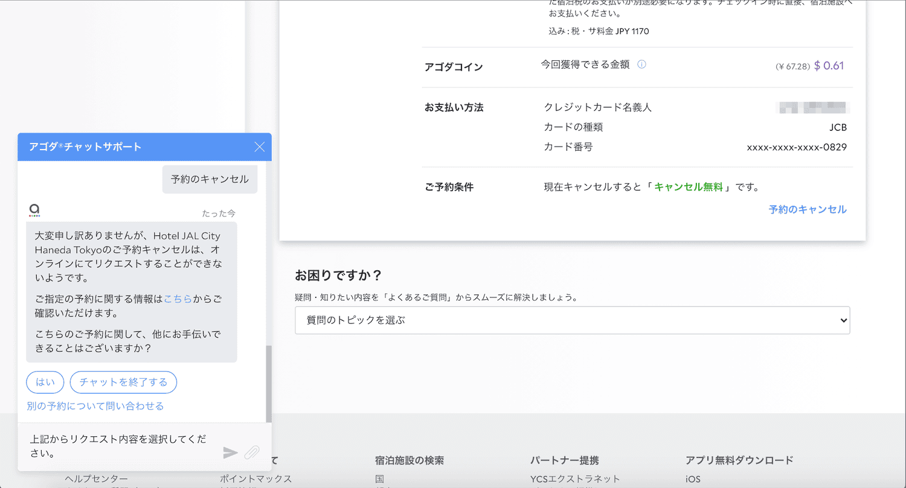Click the ポイントマックス footer link
906x488 pixels.
(256, 479)
